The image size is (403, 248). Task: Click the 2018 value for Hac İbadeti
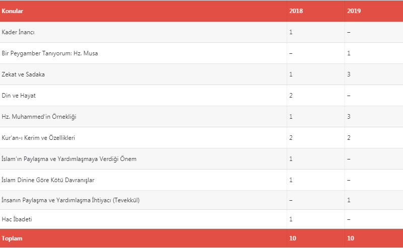[291, 219]
